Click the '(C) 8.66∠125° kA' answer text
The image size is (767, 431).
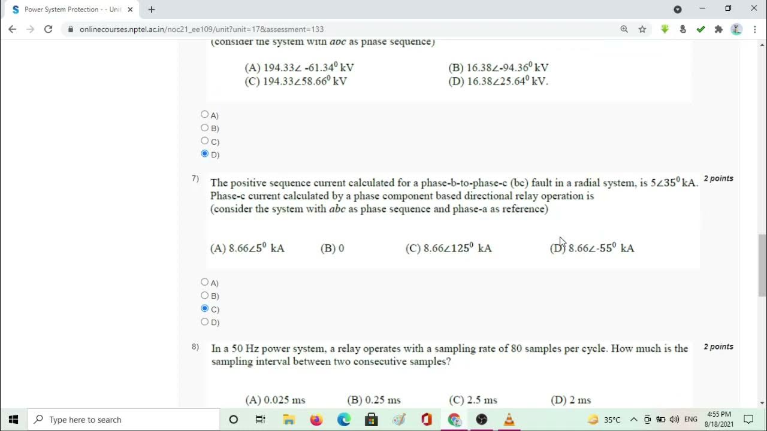(449, 248)
